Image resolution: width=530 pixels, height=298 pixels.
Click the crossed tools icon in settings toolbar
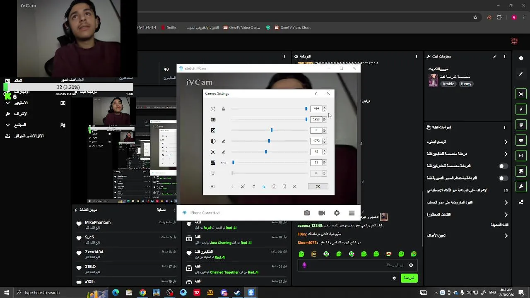pos(243,187)
